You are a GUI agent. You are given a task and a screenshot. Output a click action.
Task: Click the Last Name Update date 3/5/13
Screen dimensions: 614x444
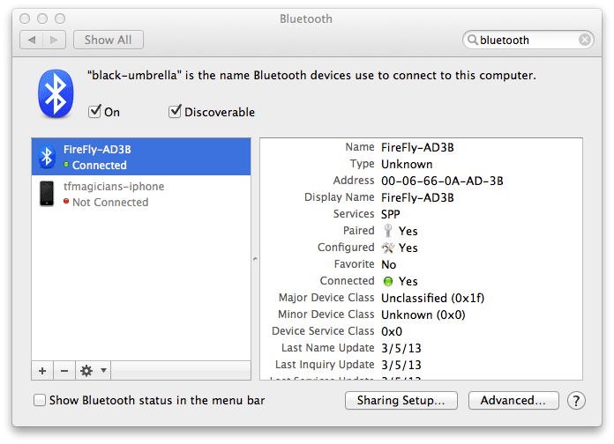(401, 348)
